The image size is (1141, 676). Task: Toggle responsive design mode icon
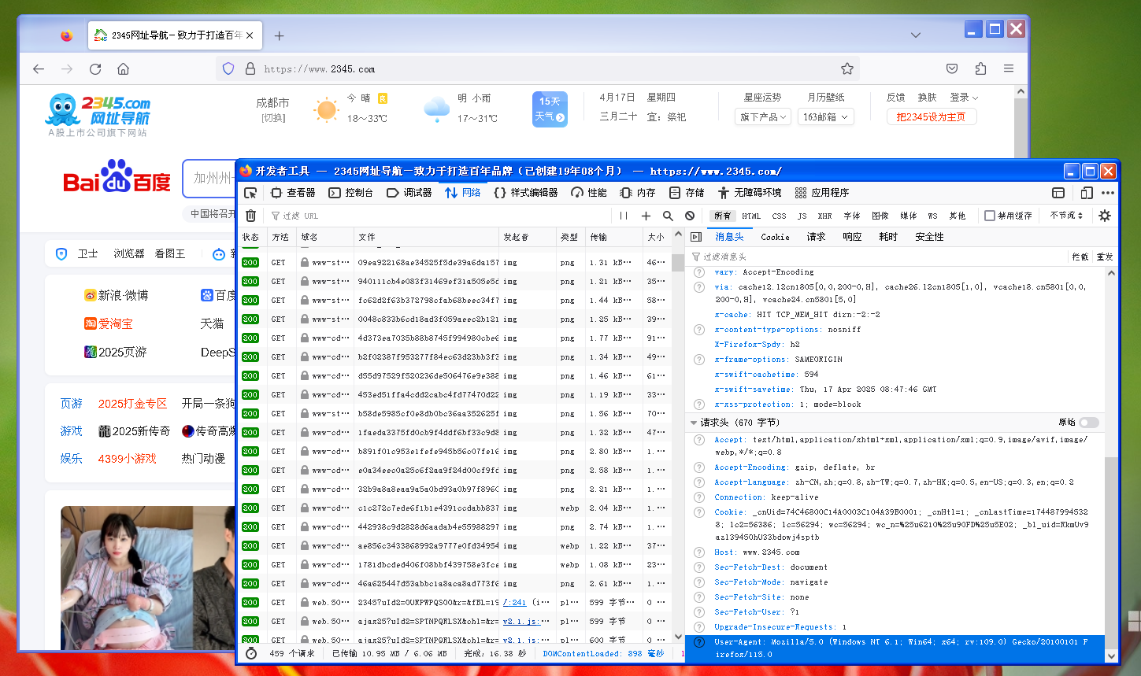coord(1087,193)
